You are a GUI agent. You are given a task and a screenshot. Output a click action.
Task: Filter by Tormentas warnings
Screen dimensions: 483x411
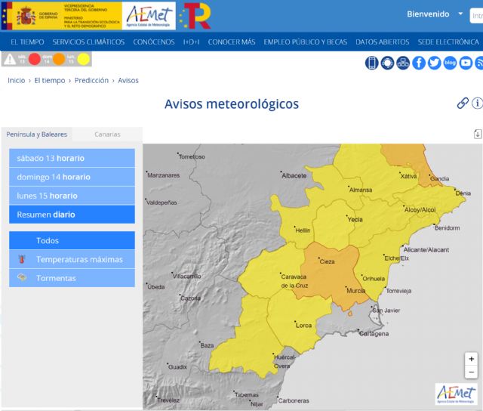point(72,278)
